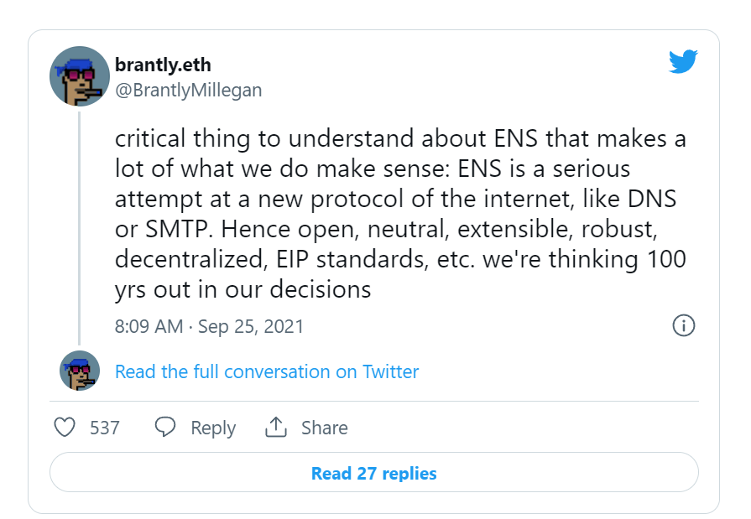
Task: Read the full conversation on Twitter
Action: tap(267, 371)
